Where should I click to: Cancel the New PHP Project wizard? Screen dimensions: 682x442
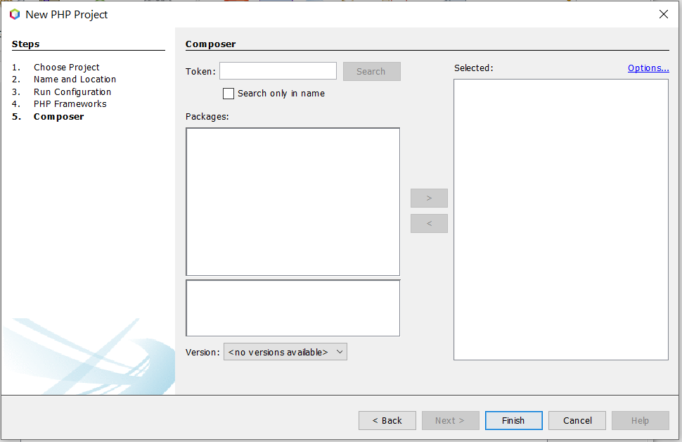[x=577, y=421]
